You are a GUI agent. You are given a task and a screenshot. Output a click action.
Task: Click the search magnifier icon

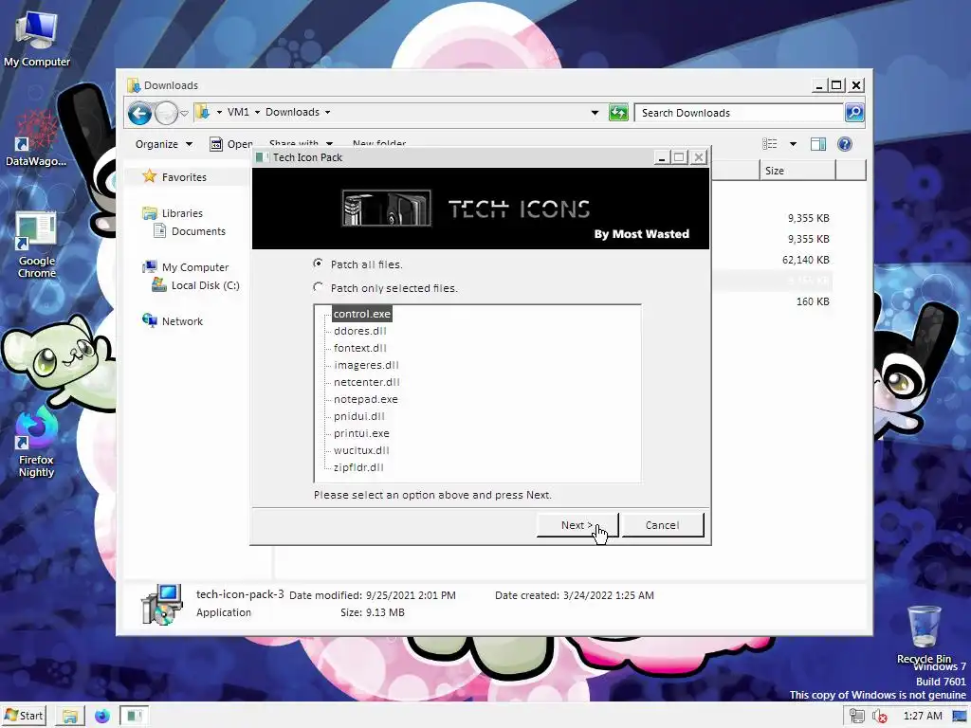click(854, 113)
